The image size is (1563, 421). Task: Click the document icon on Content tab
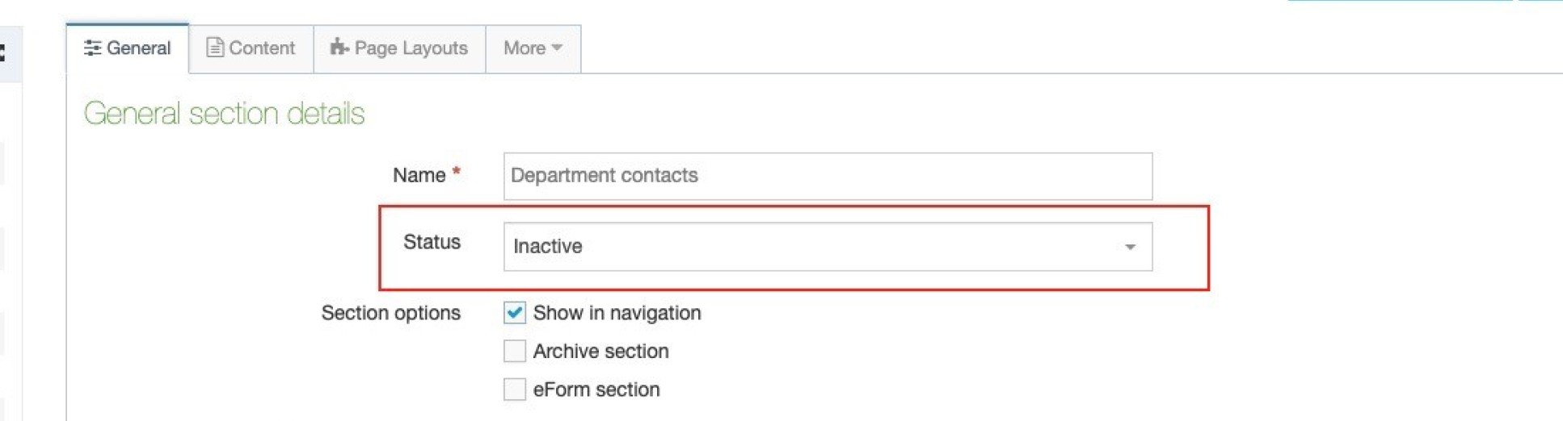tap(214, 48)
